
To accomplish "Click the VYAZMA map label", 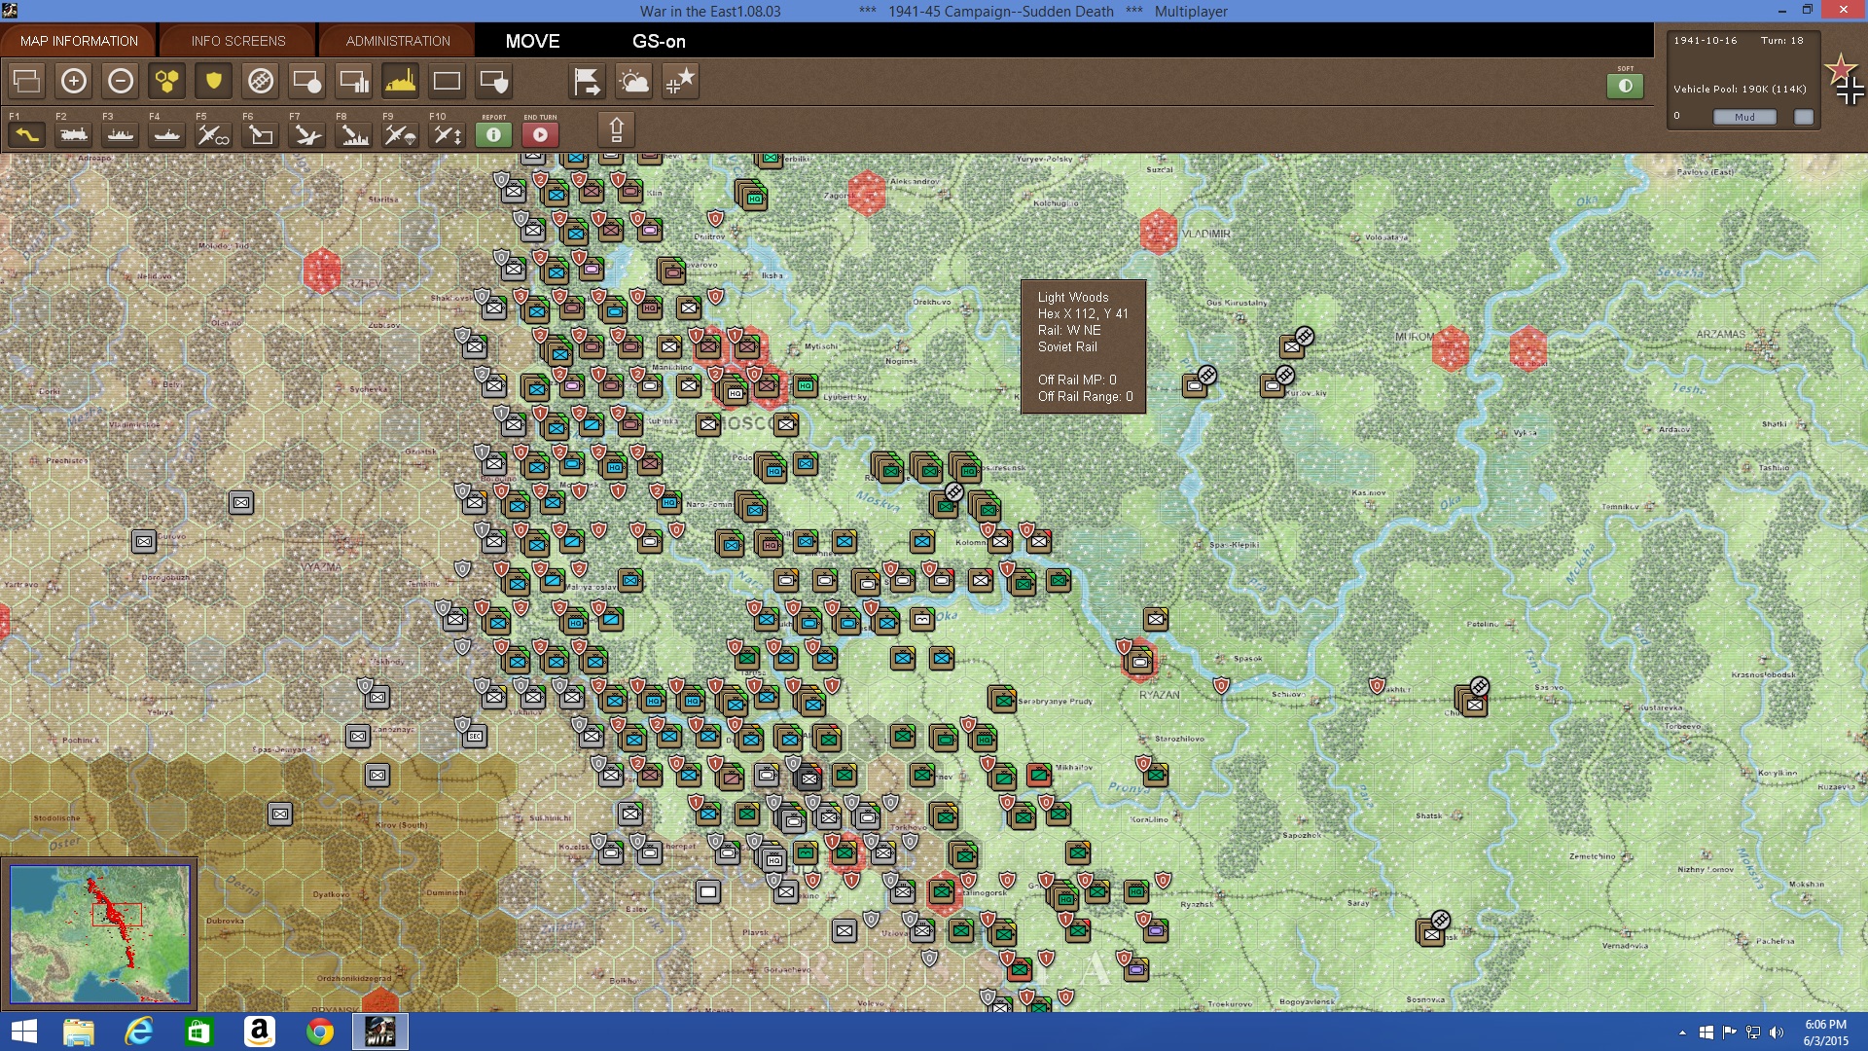I will point(321,567).
